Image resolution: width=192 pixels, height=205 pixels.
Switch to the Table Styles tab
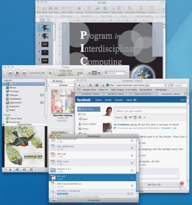pyautogui.click(x=106, y=16)
